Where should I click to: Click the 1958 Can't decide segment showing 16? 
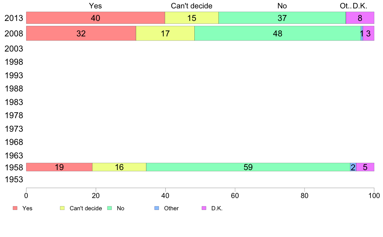(x=119, y=167)
